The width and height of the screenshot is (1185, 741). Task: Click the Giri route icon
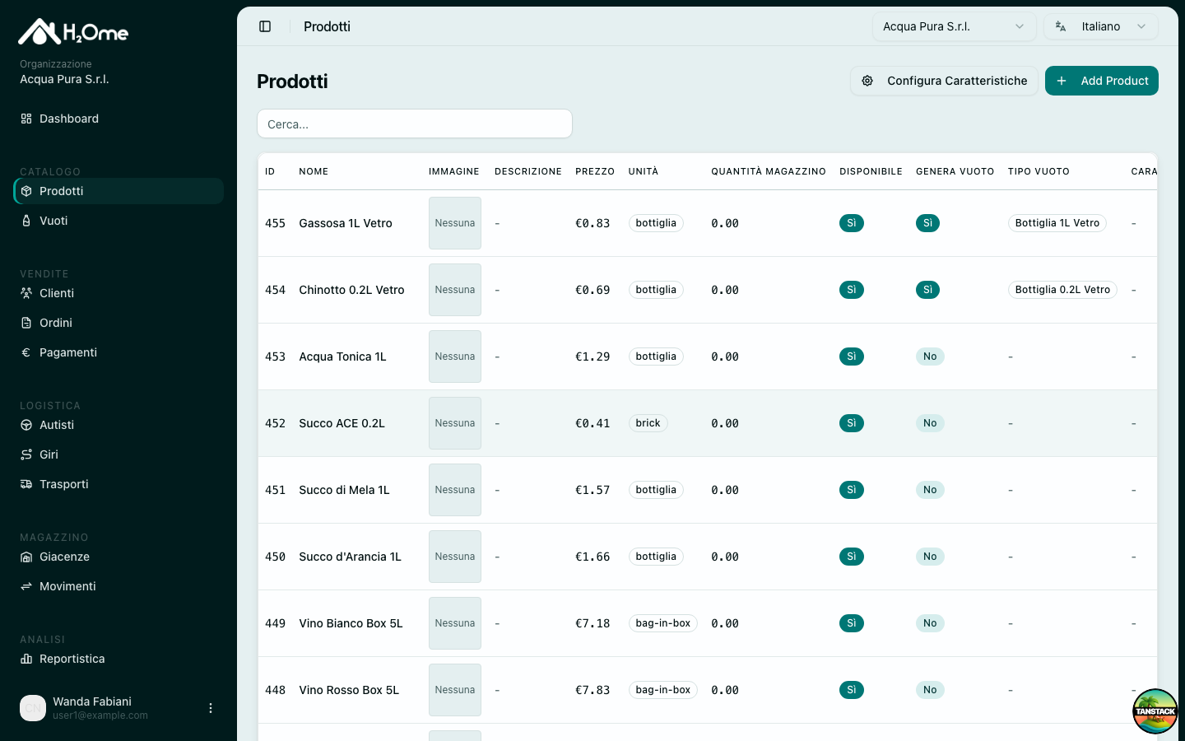pos(26,454)
